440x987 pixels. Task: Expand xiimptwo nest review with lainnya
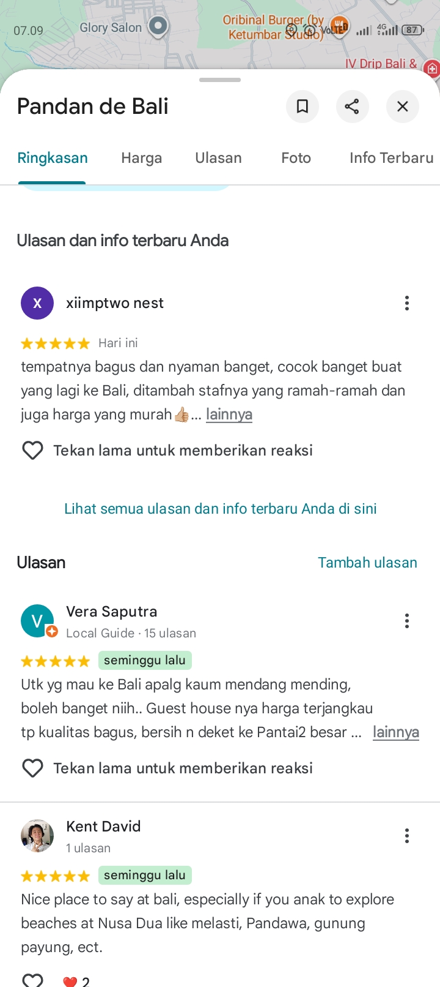click(229, 415)
